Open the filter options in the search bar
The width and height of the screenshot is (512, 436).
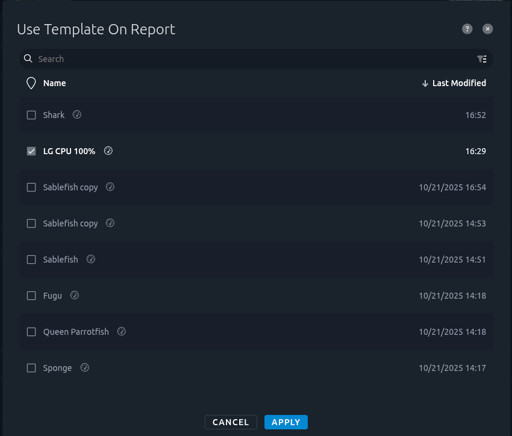482,58
